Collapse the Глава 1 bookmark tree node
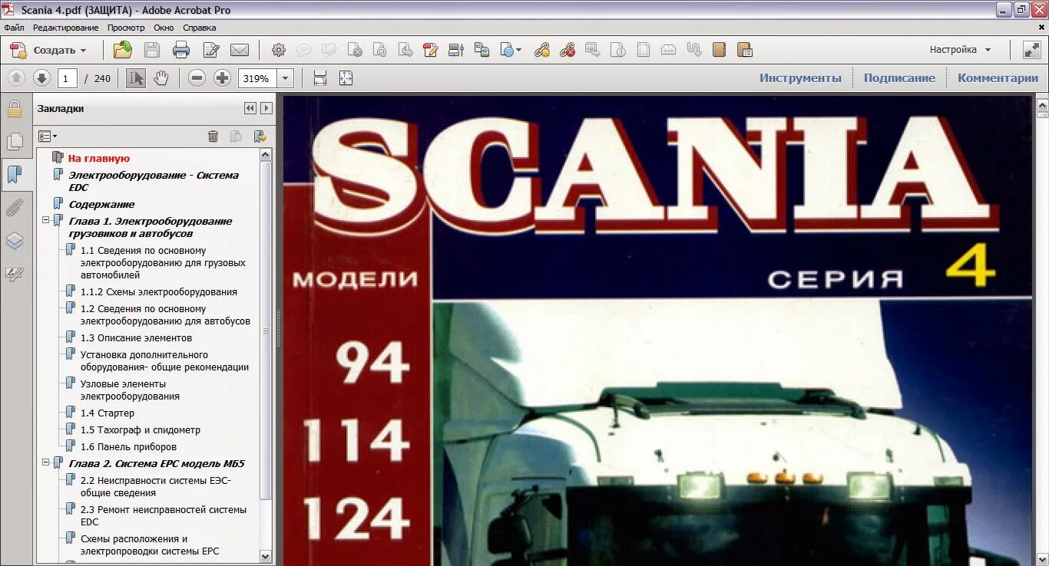This screenshot has width=1049, height=566. coord(46,221)
